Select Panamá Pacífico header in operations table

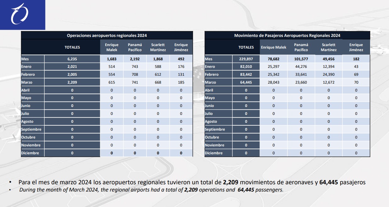click(x=135, y=47)
